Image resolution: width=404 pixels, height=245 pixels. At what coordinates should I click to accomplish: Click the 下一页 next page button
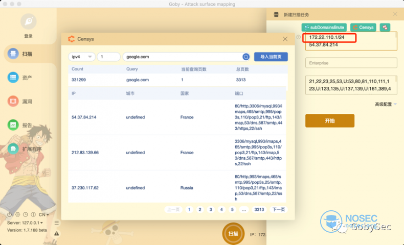(279, 209)
